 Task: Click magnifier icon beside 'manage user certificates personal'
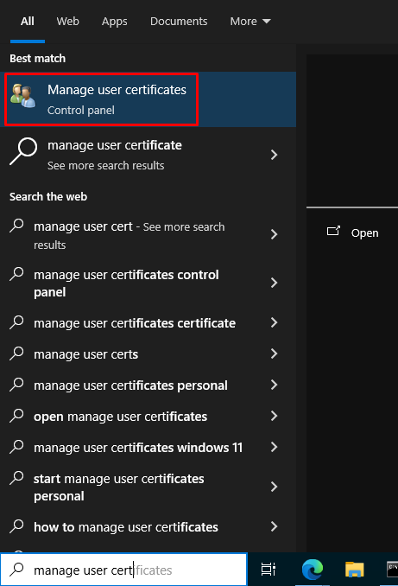16,385
